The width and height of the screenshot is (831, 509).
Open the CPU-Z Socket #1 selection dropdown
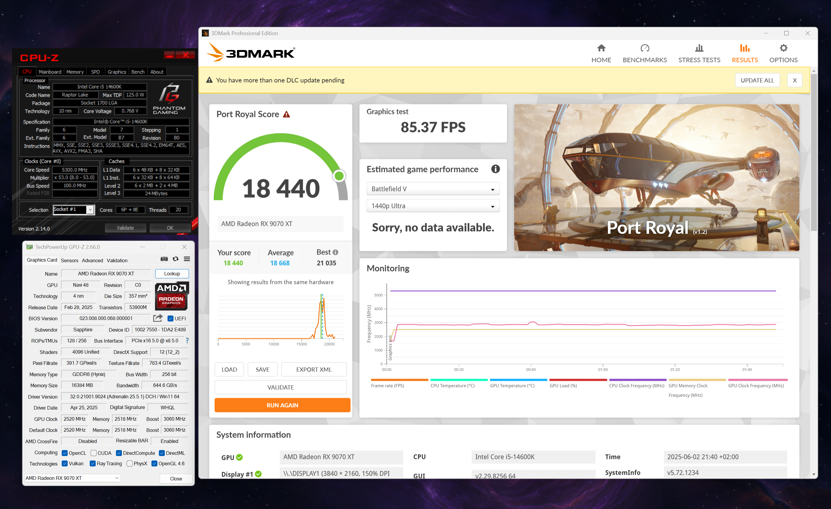[90, 210]
